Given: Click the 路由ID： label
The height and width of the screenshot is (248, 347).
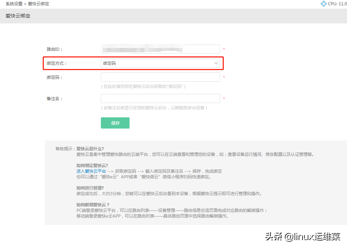Looking at the screenshot, I should pyautogui.click(x=55, y=49).
